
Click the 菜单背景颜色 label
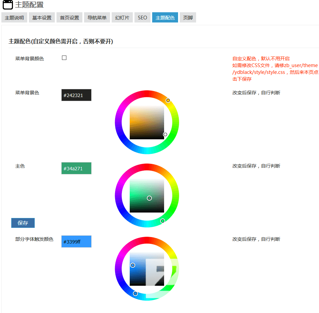click(30, 59)
